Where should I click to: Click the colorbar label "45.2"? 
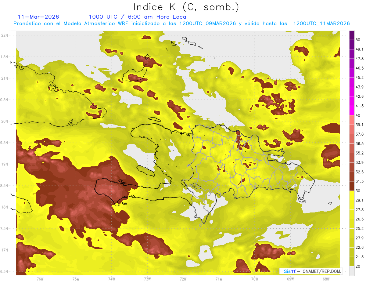point(360,78)
